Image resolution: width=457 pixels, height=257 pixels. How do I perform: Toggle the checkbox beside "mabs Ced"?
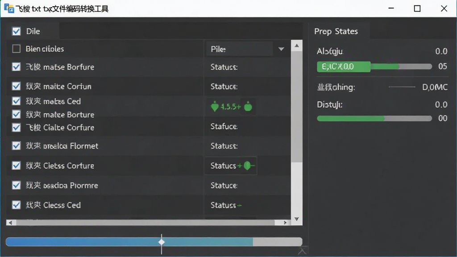tap(17, 101)
